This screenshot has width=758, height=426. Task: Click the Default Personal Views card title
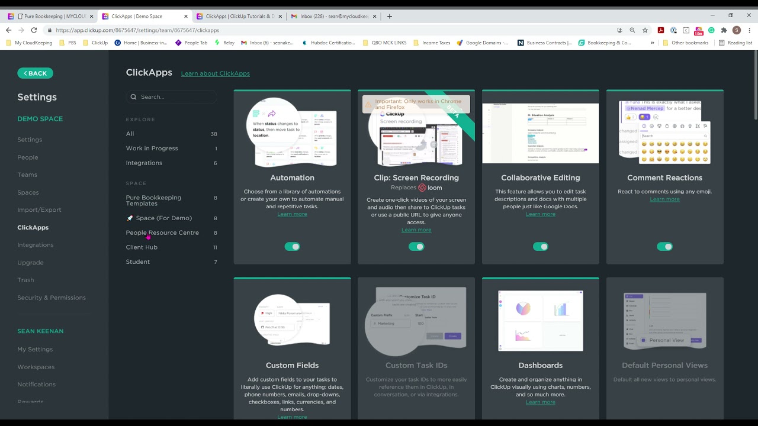(664, 365)
